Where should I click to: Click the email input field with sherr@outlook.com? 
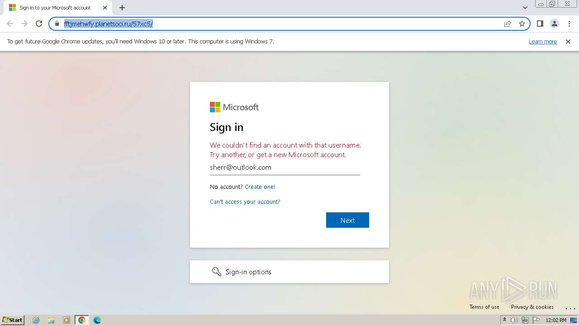[x=285, y=168]
